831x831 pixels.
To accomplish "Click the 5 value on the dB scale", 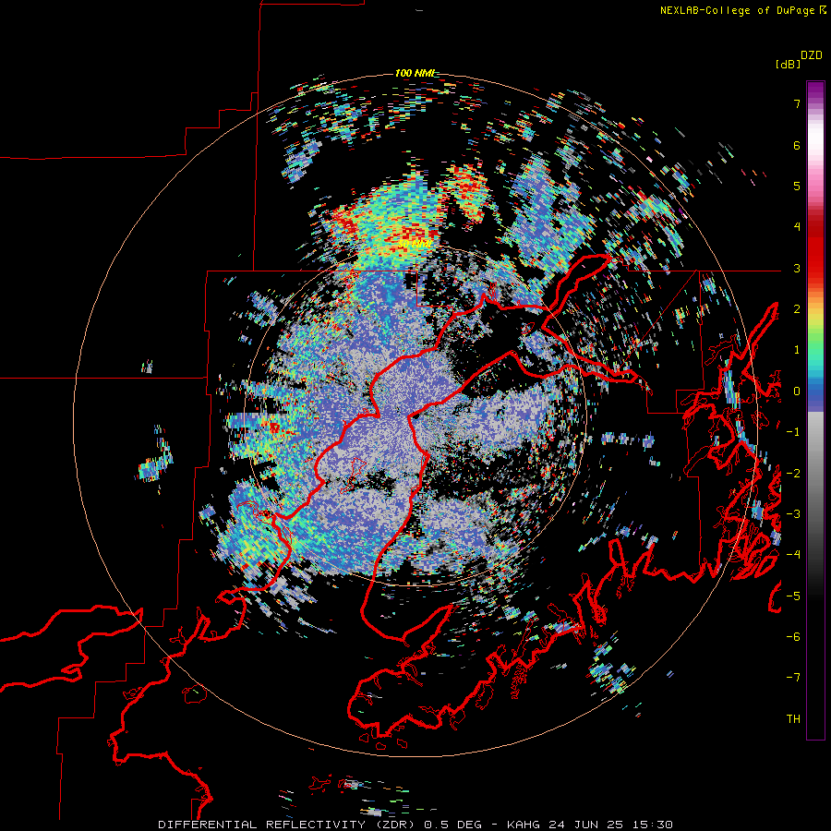I will click(797, 186).
